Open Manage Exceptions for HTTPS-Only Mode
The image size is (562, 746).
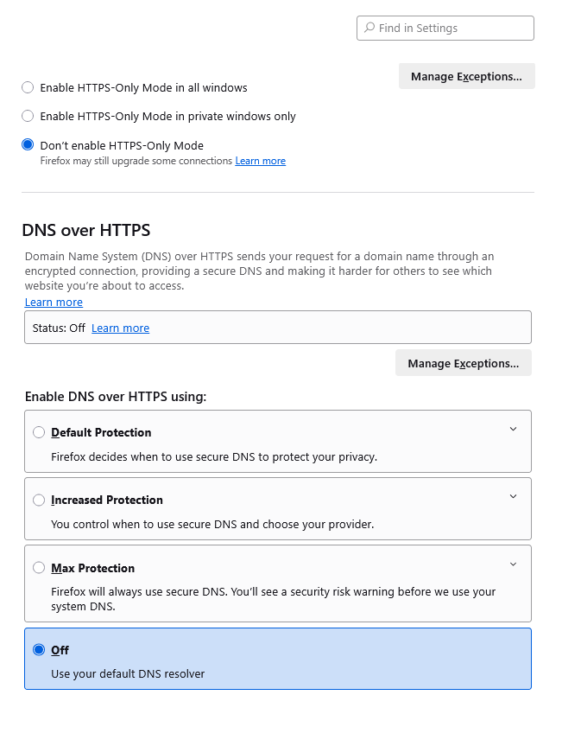[x=466, y=76]
